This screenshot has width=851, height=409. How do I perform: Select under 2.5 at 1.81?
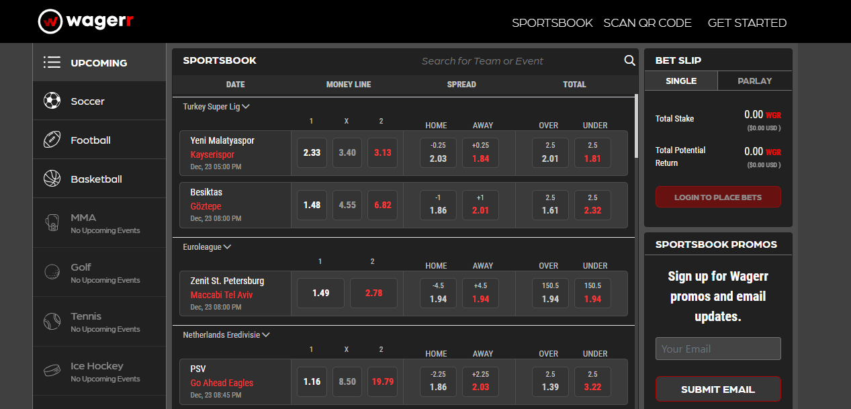point(592,152)
